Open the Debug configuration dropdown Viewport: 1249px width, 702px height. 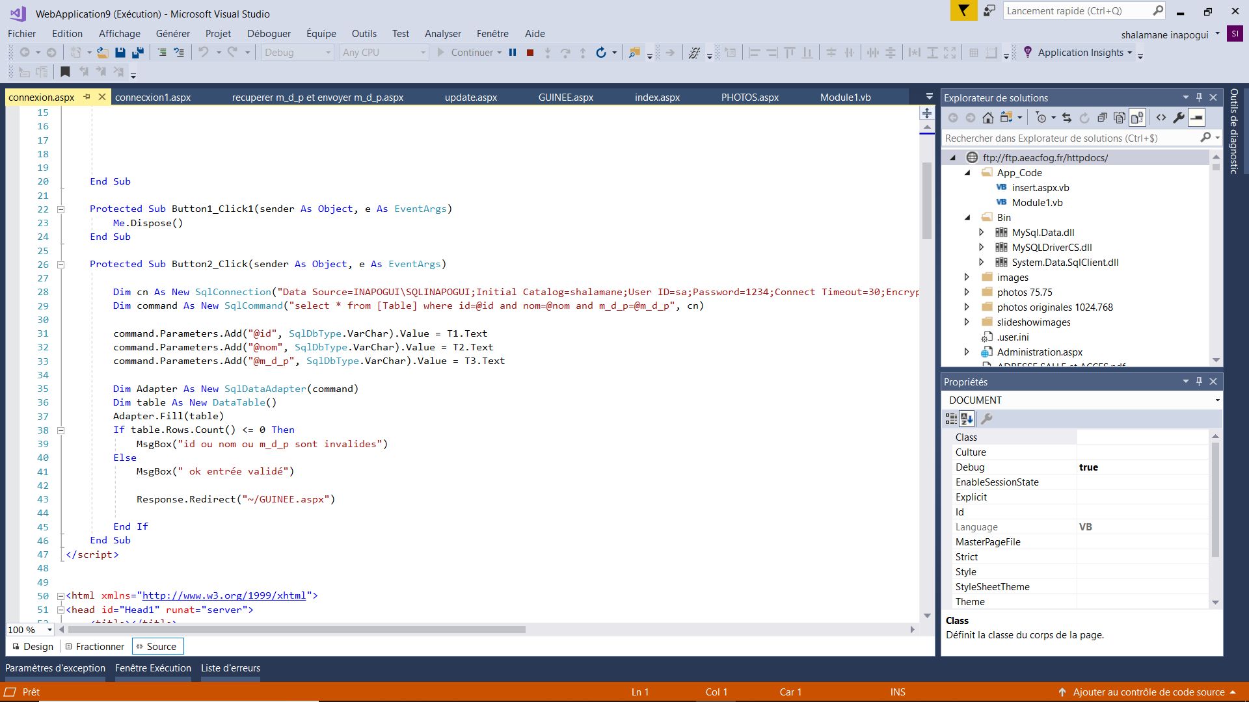pos(298,53)
